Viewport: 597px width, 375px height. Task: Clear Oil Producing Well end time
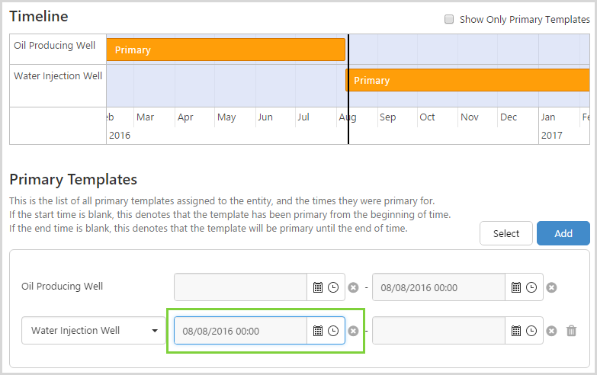click(551, 287)
